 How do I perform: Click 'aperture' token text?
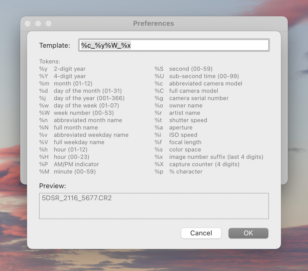coord(181,128)
